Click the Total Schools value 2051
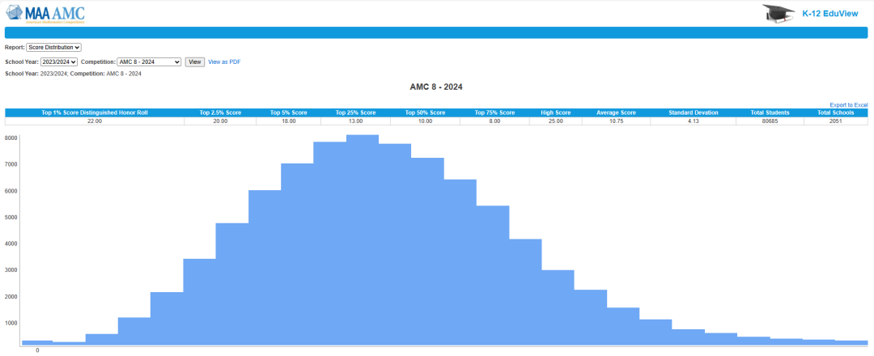The image size is (874, 356). (x=835, y=121)
